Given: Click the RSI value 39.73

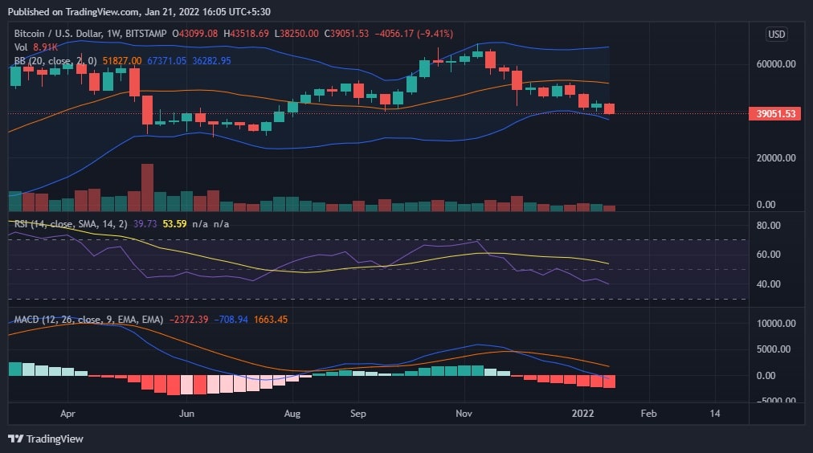Looking at the screenshot, I should click(x=145, y=224).
